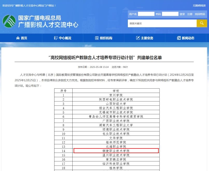209x171 pixels.
Task: Select the table cell 铜陵职业技术学院
Action: click(116, 151)
